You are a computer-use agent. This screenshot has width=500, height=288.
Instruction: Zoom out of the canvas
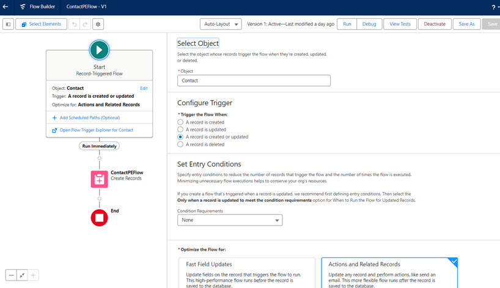[11, 275]
